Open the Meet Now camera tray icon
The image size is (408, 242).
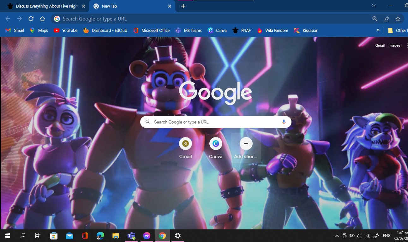tap(344, 236)
